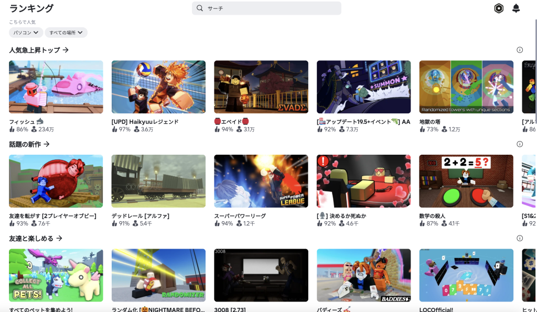Click スーパーパワーリーグ title

tap(240, 216)
